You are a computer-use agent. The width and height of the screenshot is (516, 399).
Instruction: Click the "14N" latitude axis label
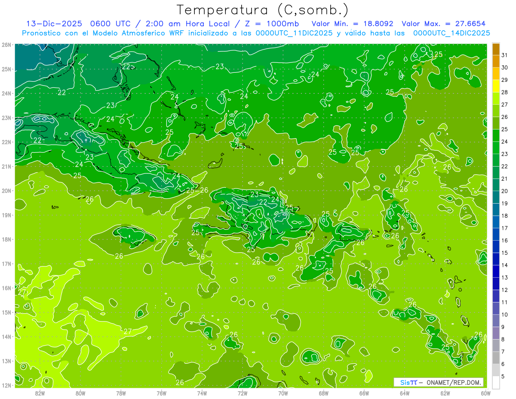6,337
